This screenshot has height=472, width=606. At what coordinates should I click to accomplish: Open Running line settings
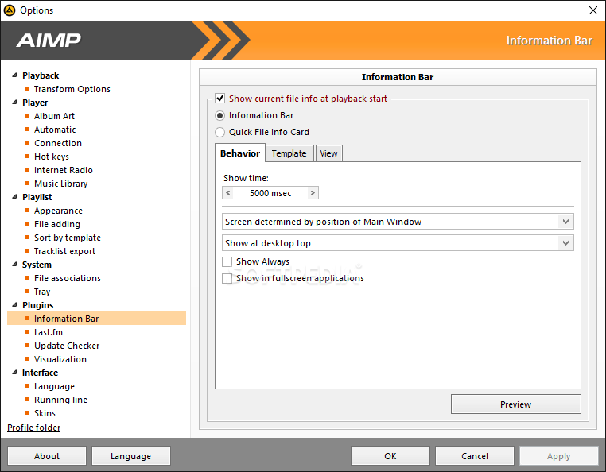60,400
